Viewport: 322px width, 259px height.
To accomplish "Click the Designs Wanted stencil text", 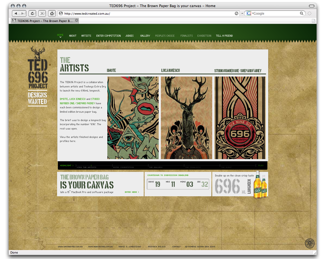I will click(x=37, y=98).
